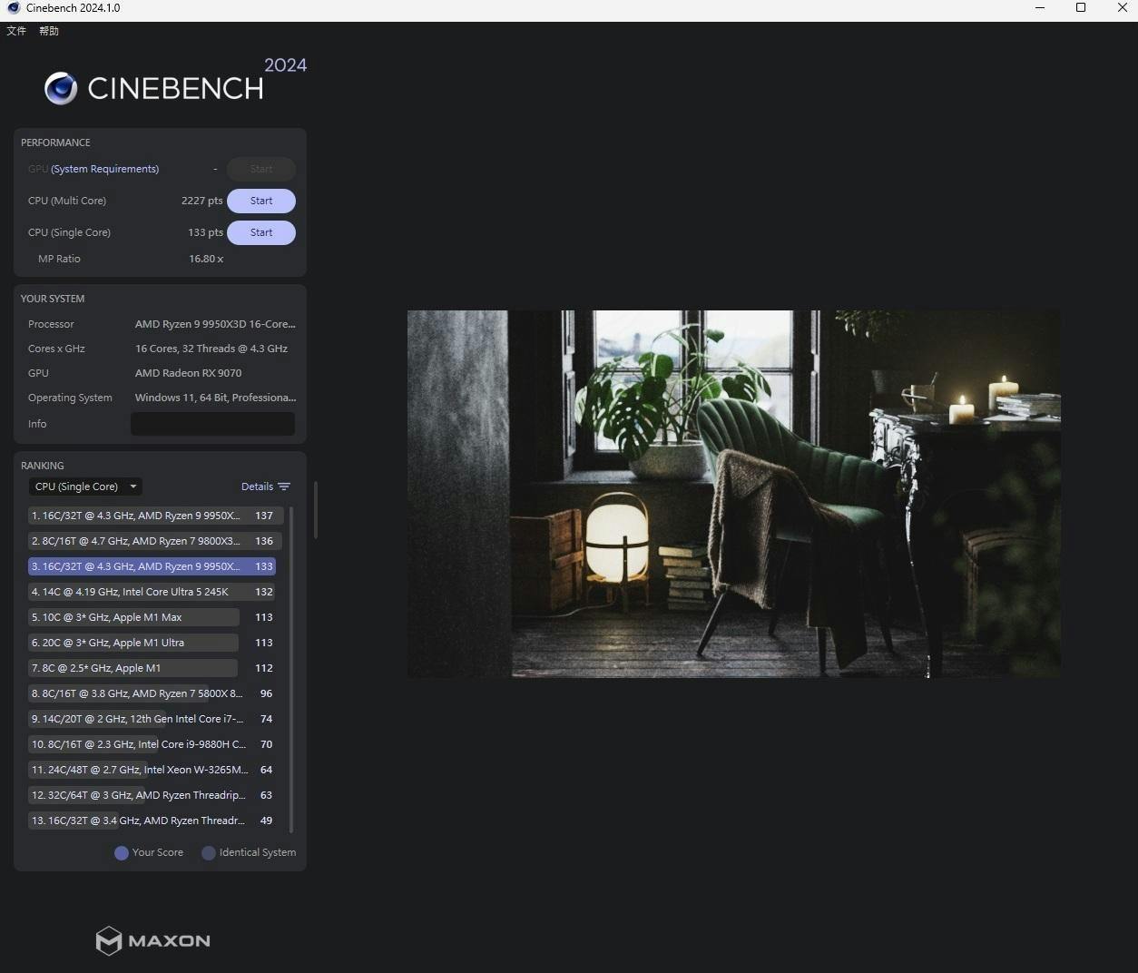Select Ryzen 7 5800X ranking row
The height and width of the screenshot is (973, 1138).
(x=152, y=693)
